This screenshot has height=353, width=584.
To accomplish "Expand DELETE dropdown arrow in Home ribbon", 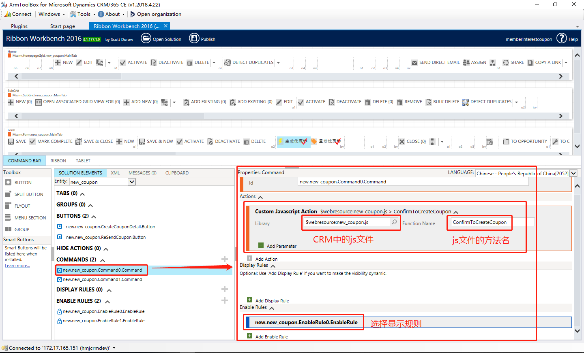I will click(214, 63).
